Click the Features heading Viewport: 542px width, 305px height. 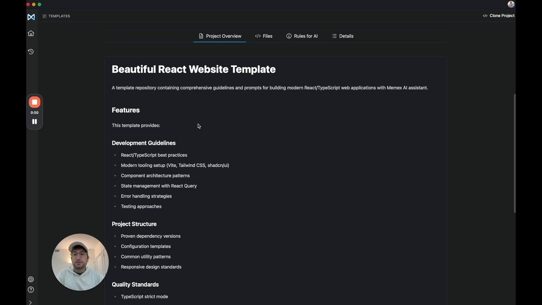point(126,110)
